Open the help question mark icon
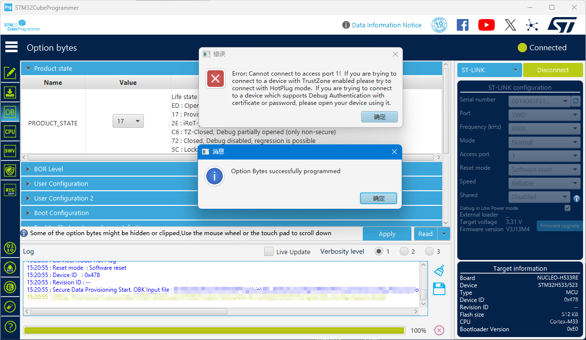 [x=10, y=326]
